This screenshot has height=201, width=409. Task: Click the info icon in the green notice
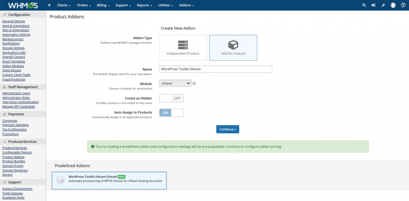click(x=93, y=147)
